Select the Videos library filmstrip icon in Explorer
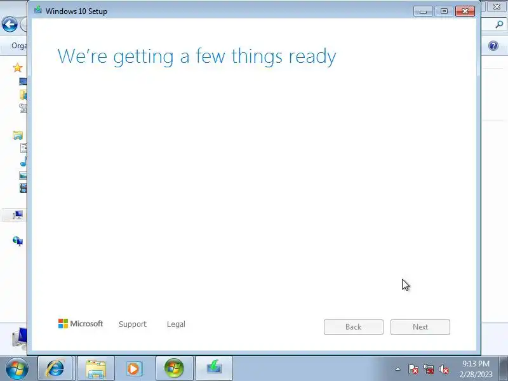 click(23, 188)
